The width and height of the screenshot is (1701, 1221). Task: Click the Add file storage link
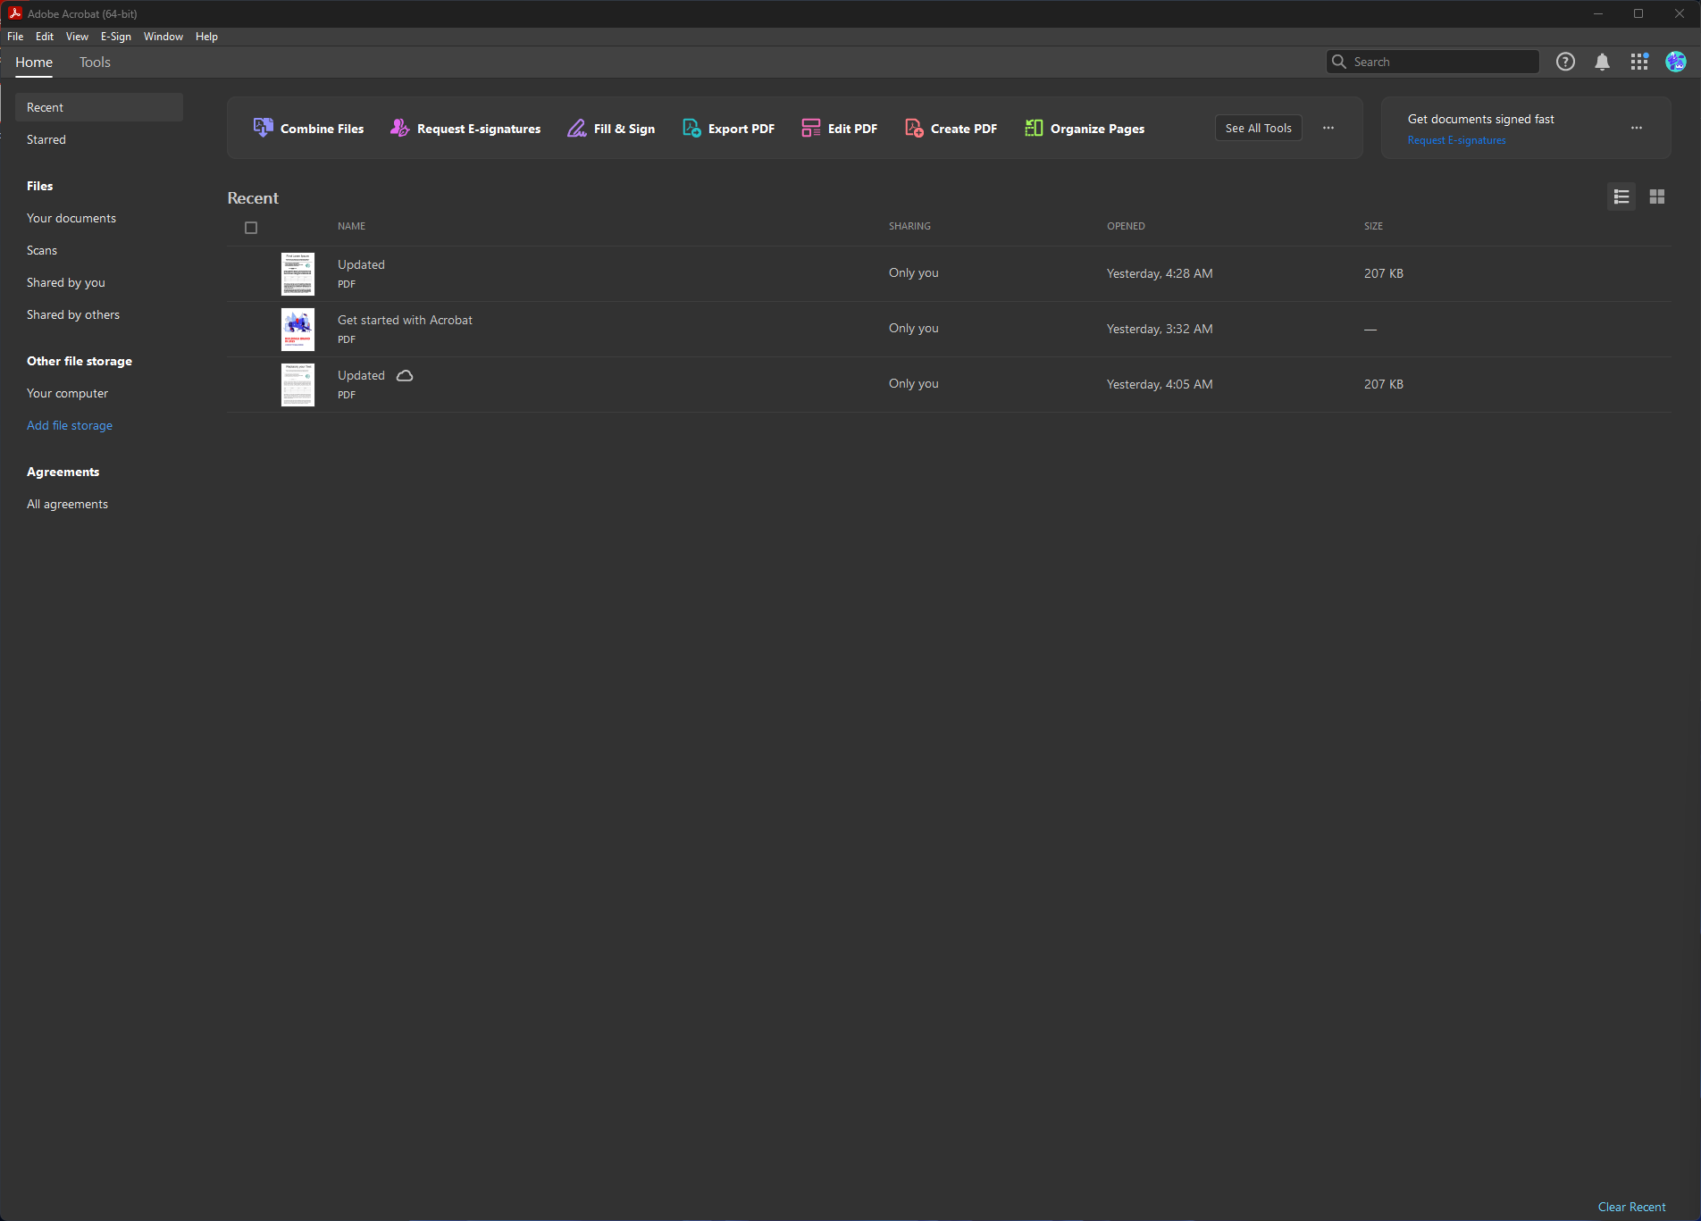70,425
